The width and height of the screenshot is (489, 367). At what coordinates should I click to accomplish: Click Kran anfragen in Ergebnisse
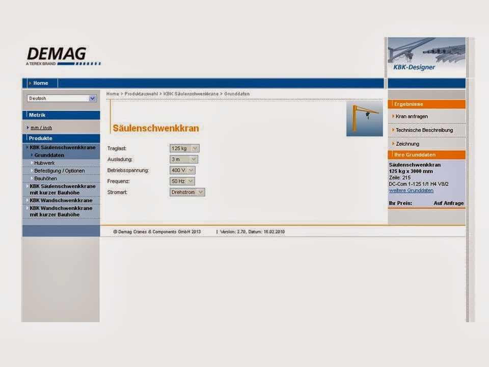[412, 116]
